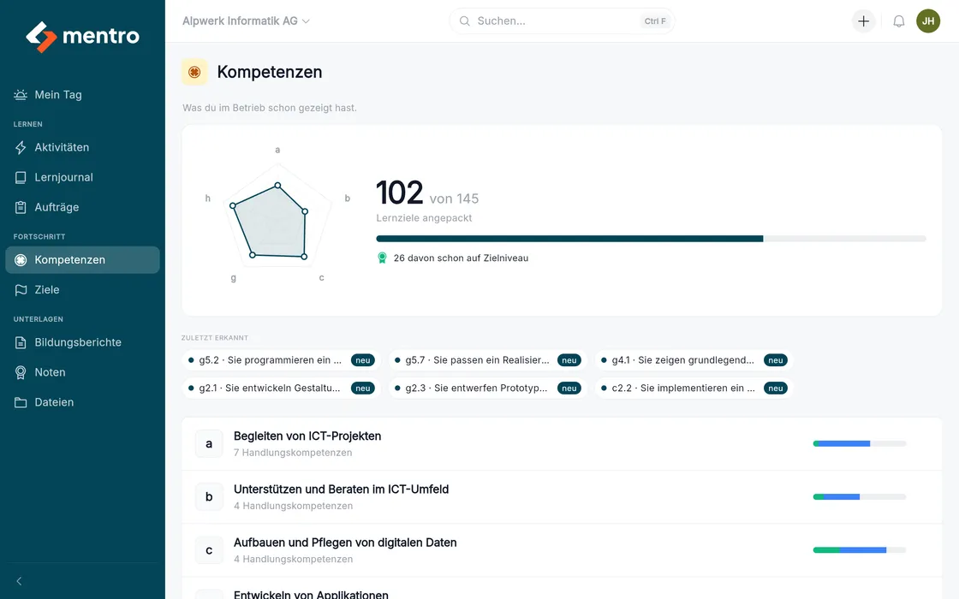Image resolution: width=959 pixels, height=599 pixels.
Task: Open Mein Tag sunrise icon in sidebar
Action: (21, 95)
